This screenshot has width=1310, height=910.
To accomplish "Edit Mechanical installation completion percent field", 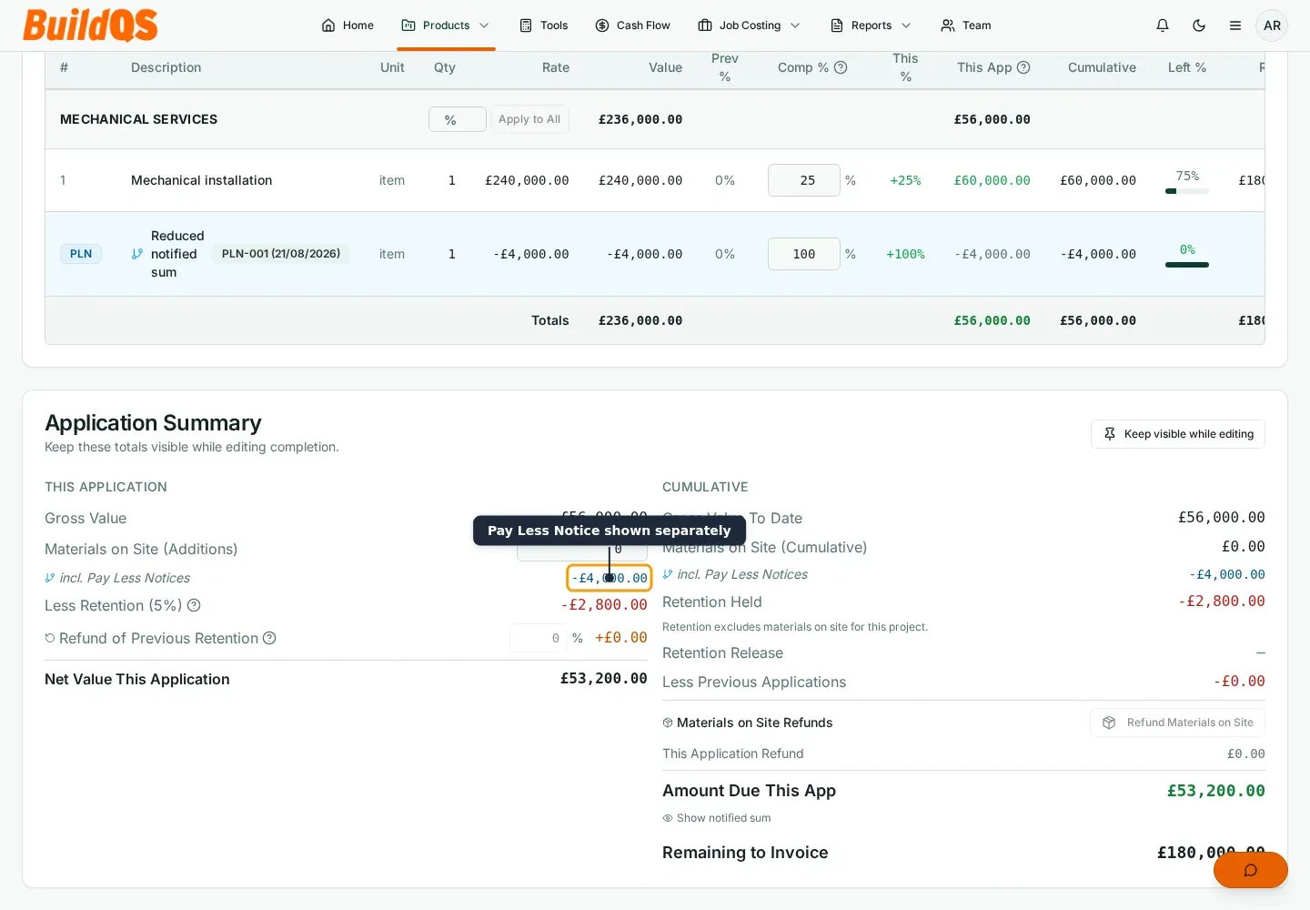I will (x=804, y=180).
